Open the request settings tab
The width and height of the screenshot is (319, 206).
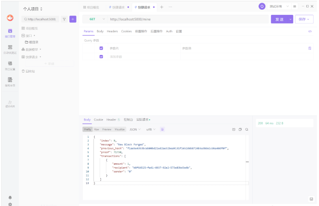click(x=179, y=31)
